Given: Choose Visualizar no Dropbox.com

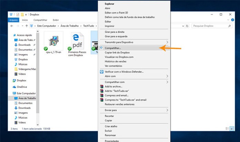Looking at the screenshot, I should [x=119, y=57].
